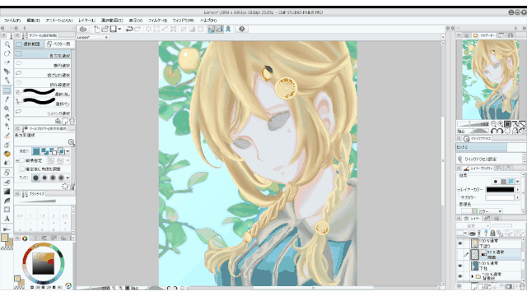
Task: Select the Gradient tool
Action: pyautogui.click(x=7, y=192)
